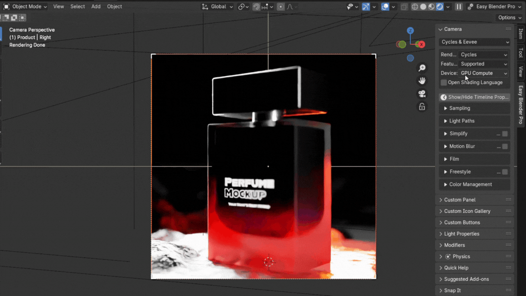The width and height of the screenshot is (526, 296).
Task: Switch to the Tool sidebar tab
Action: pos(521,53)
